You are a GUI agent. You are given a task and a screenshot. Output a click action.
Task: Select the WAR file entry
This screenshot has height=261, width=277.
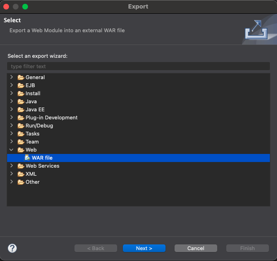(138, 158)
